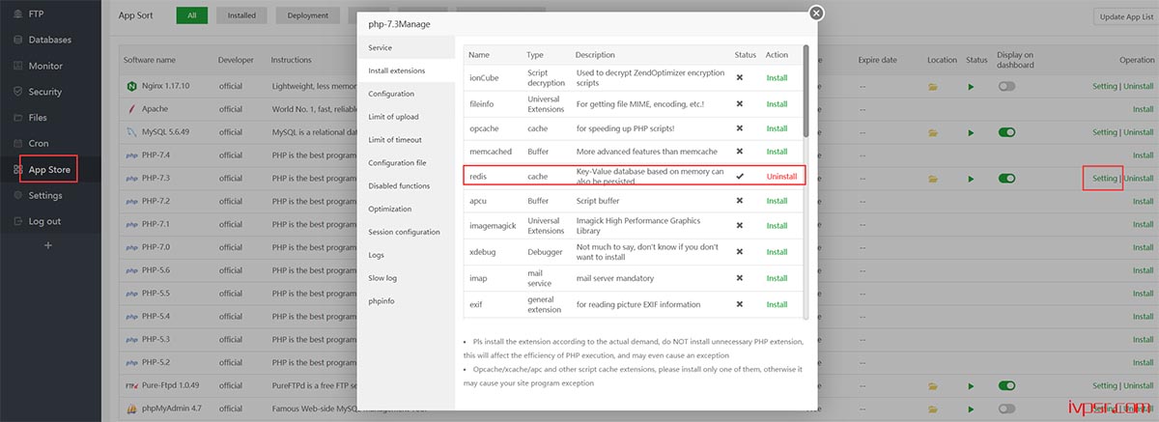Enable phpMyAdmin display on dashboard toggle
The width and height of the screenshot is (1159, 422).
coord(1007,409)
